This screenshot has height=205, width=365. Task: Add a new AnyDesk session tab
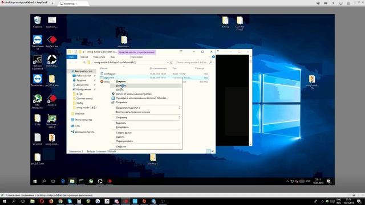point(52,3)
